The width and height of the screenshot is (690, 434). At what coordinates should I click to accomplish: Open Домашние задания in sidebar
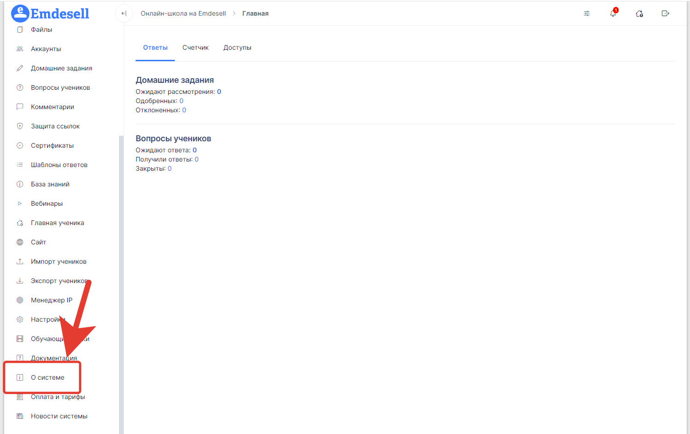[x=61, y=68]
